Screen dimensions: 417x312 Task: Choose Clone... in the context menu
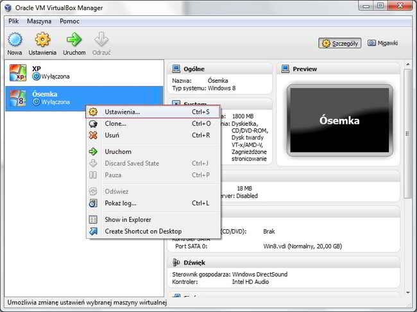coord(115,123)
